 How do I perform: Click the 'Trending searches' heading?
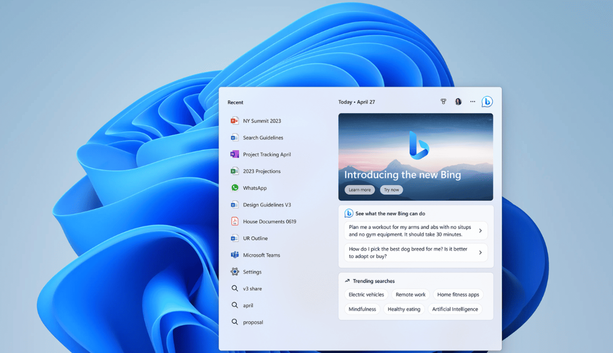374,281
